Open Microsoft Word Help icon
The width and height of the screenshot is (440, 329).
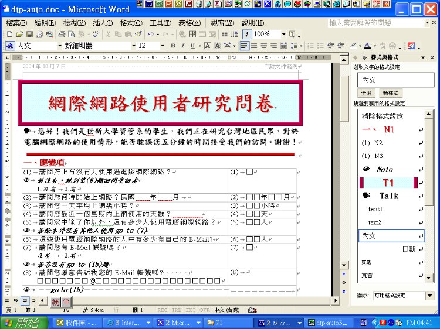pyautogui.click(x=292, y=34)
